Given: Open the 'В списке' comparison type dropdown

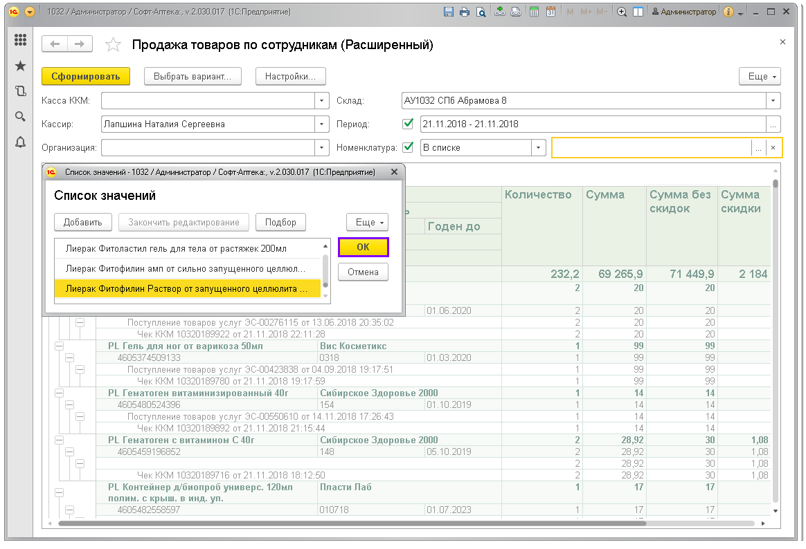Looking at the screenshot, I should (x=539, y=147).
